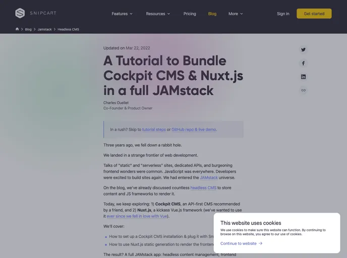Jump to tutorial steps link
Viewport: 347px width, 258px height.
coord(154,130)
